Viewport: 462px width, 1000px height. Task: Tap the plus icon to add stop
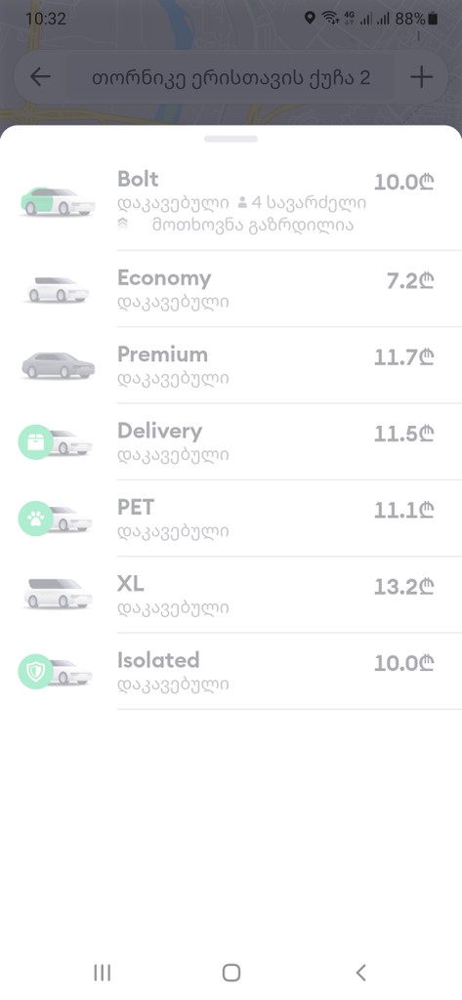[x=421, y=77]
